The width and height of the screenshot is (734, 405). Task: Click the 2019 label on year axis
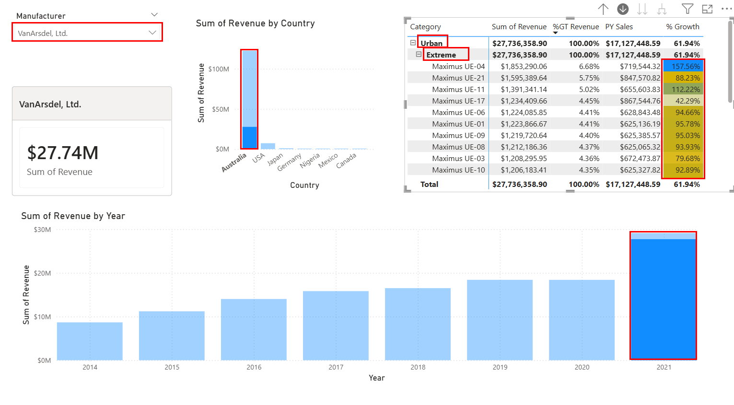[x=500, y=367]
